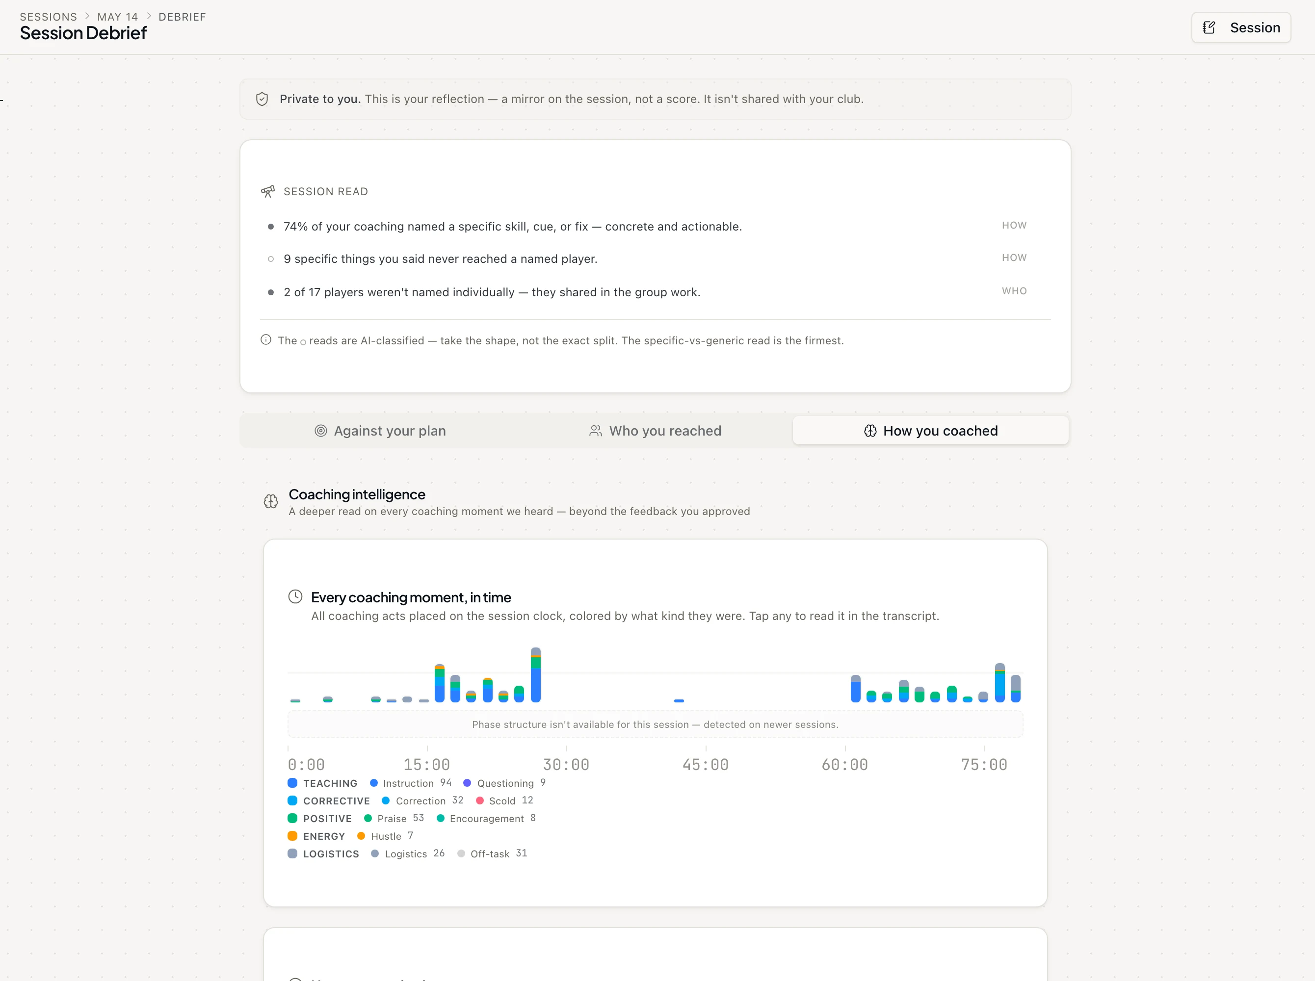Click the Scold pink color dot in legend
The height and width of the screenshot is (981, 1315).
[x=480, y=800]
